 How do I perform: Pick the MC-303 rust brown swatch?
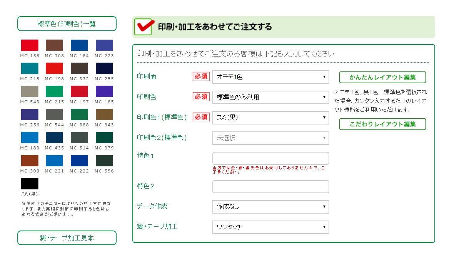click(x=30, y=160)
